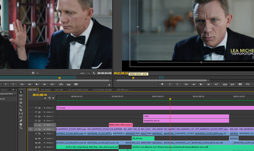Click Drag Audio Only waveform icon
This screenshot has width=254, height=151.
pyautogui.click(x=38, y=73)
